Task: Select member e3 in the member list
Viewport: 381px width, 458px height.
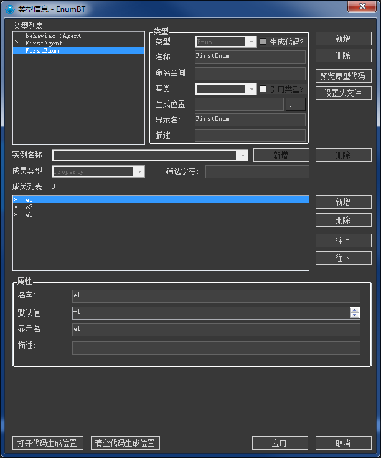Action: [29, 214]
